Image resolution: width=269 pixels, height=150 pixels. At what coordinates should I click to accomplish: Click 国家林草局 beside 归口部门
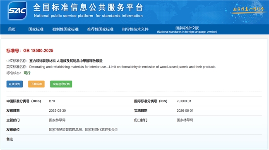coord(185,120)
